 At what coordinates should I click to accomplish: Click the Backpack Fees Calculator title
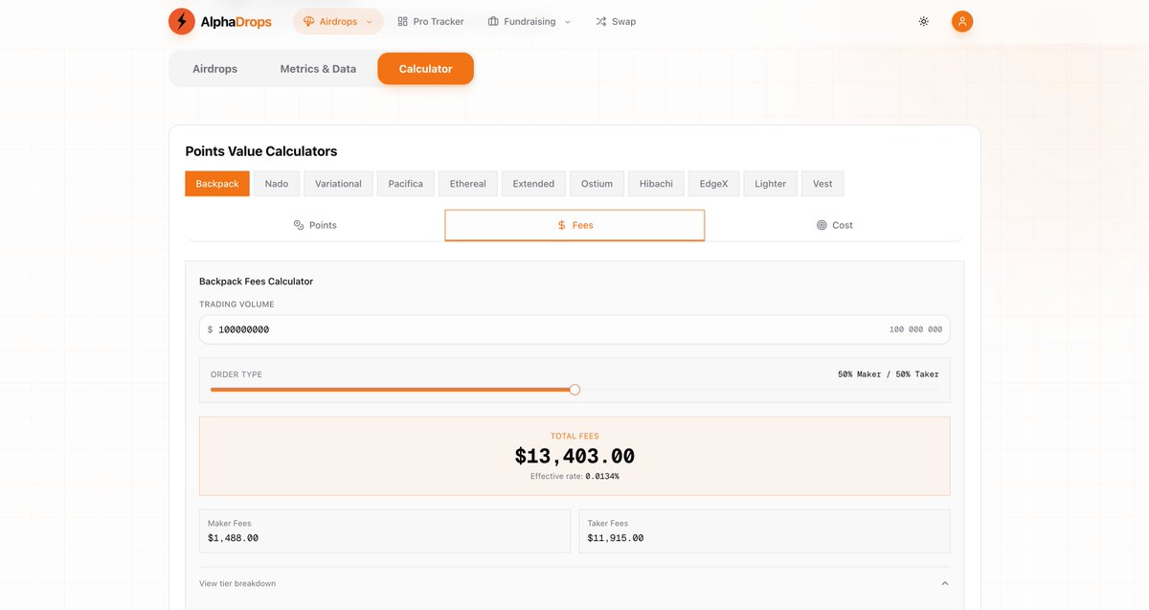point(256,282)
